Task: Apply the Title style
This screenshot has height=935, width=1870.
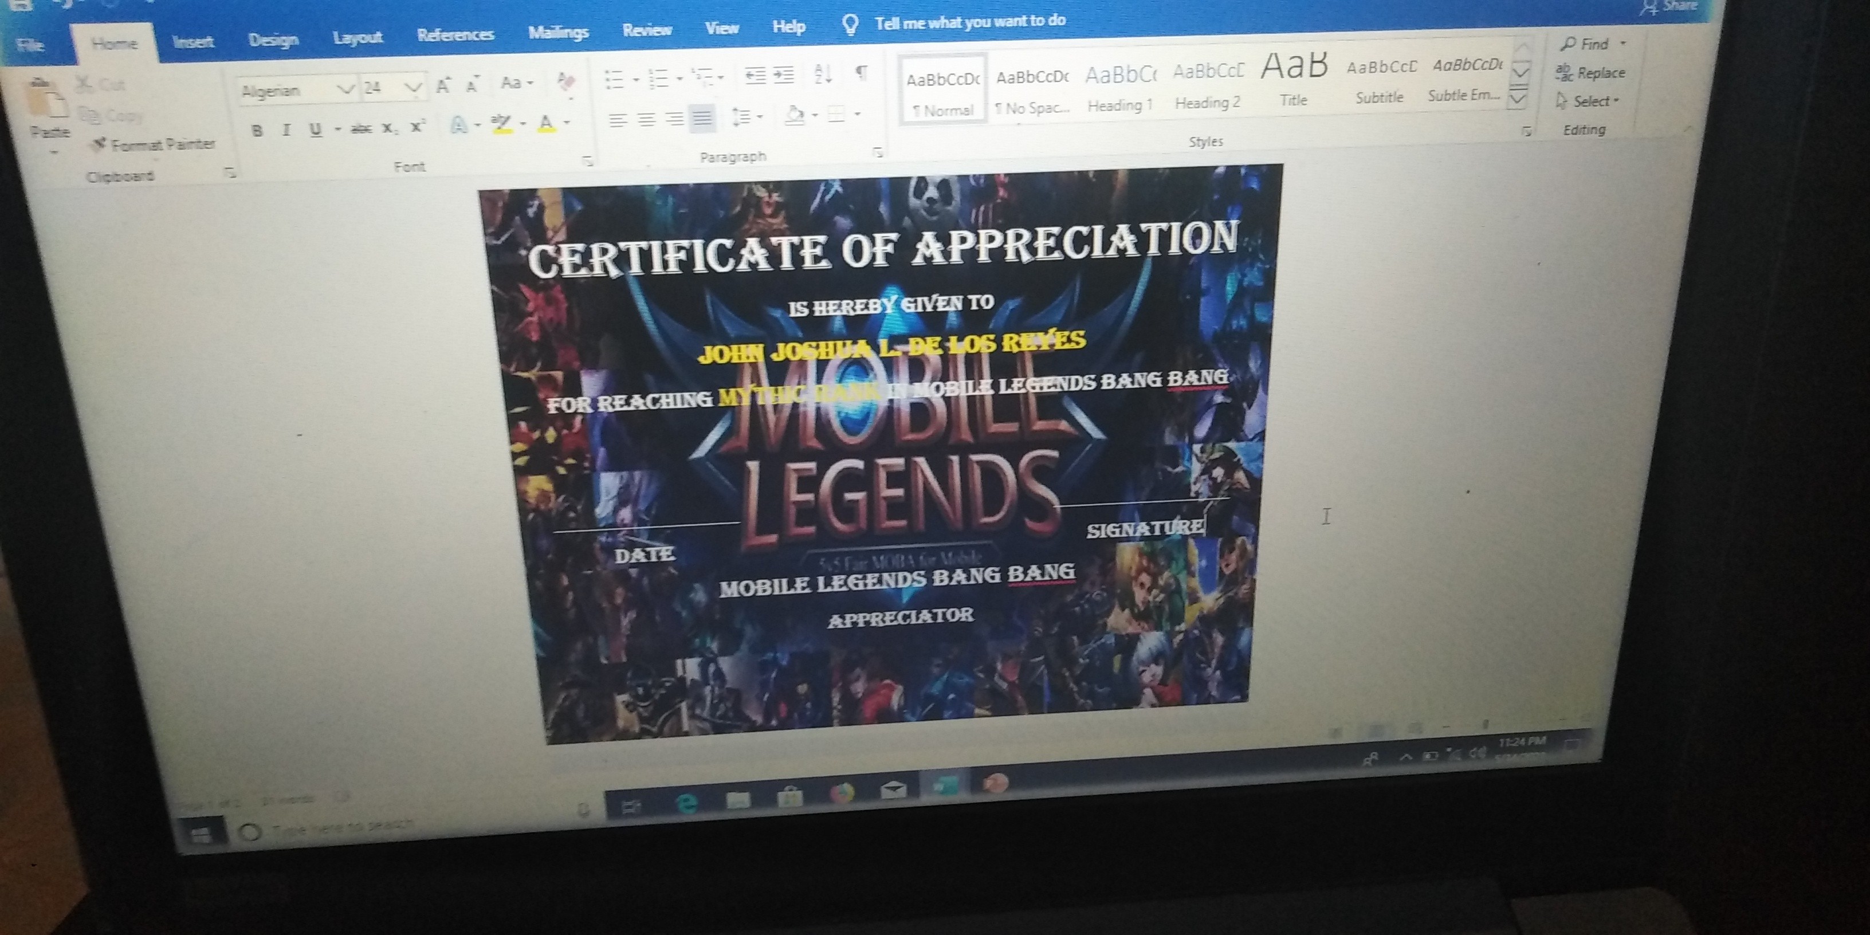Action: point(1294,79)
